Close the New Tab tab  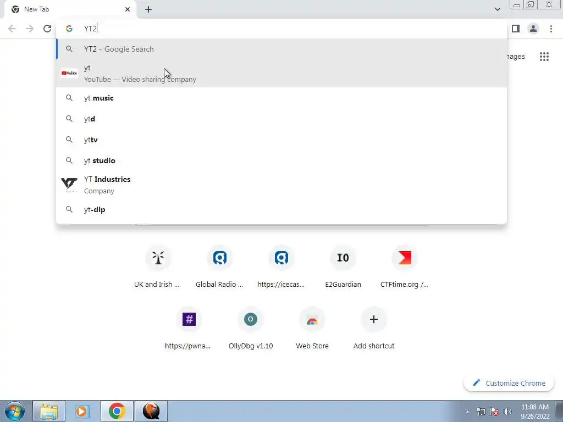coord(128,10)
